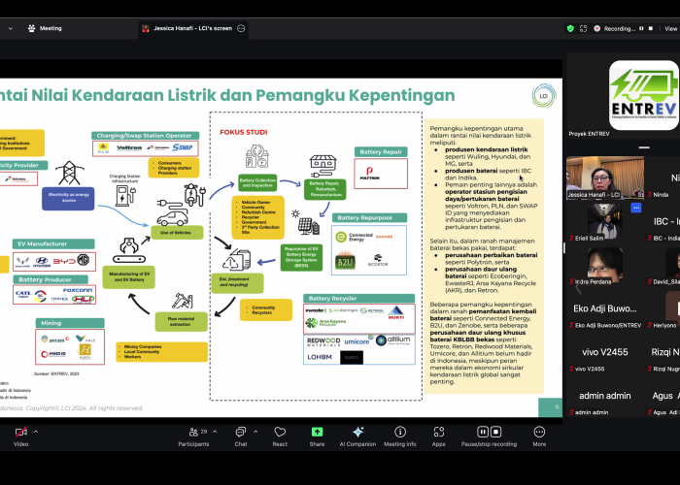
Task: Open the blue options button on Eriell Salim's tile
Action: (x=636, y=208)
